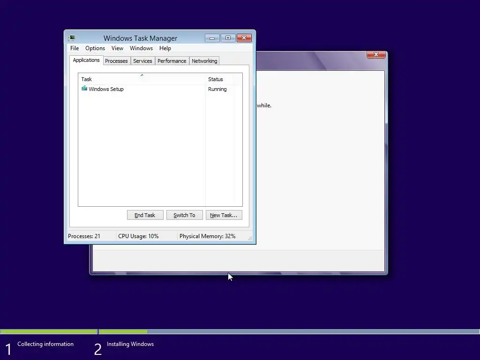Screen dimensions: 480x360
Task: Sort by the Task column header
Action: [x=142, y=79]
